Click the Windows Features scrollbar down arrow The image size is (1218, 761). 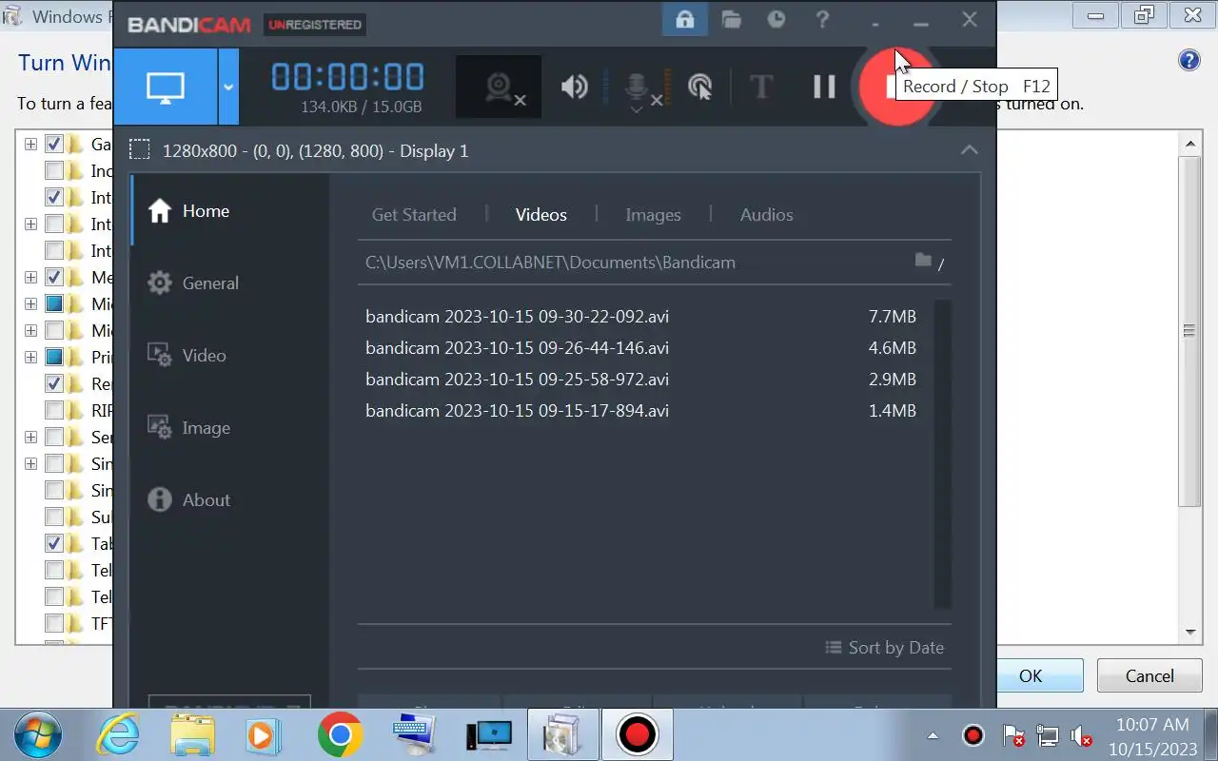pyautogui.click(x=1190, y=633)
